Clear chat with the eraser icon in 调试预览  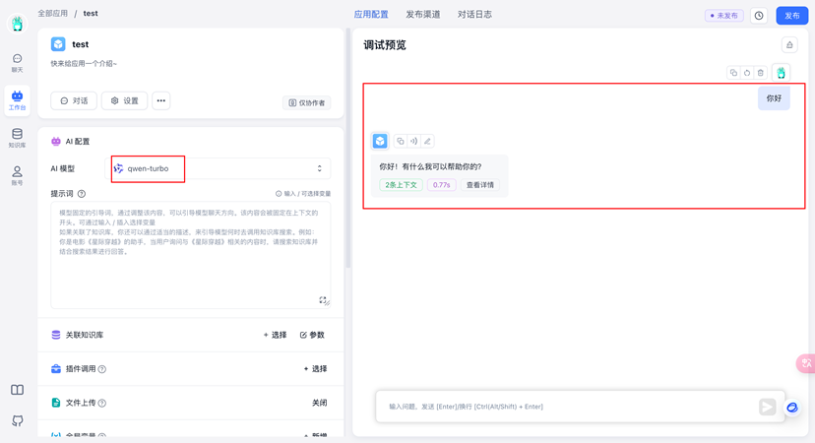788,44
